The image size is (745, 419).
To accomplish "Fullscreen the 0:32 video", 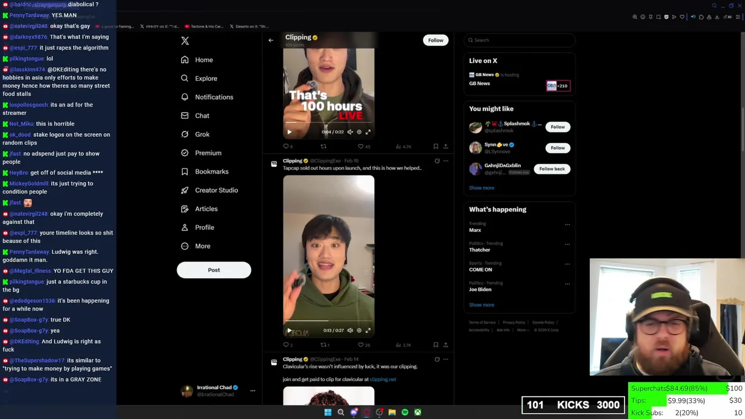I will (368, 132).
